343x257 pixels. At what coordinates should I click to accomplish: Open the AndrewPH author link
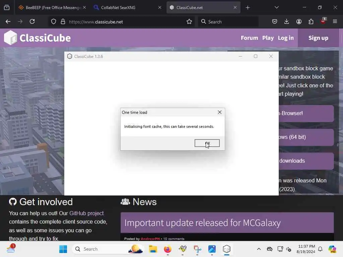150,239
